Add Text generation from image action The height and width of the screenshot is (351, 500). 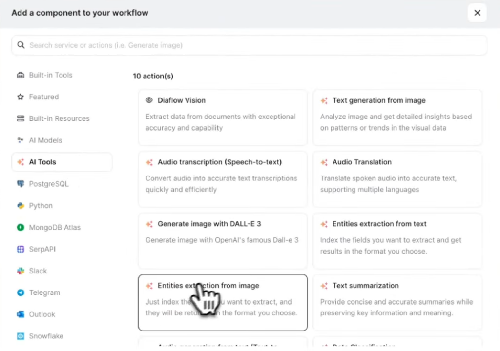click(x=397, y=117)
